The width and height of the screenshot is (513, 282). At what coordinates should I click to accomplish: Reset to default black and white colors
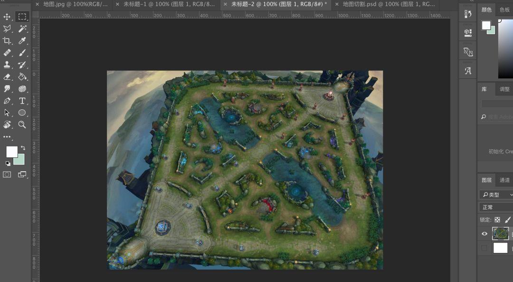[x=8, y=163]
